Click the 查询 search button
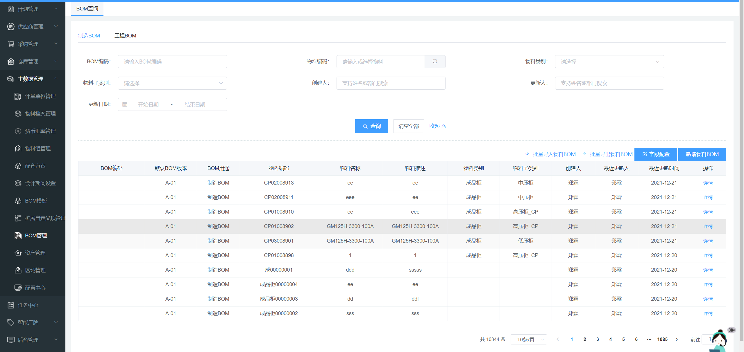The image size is (744, 352). (x=371, y=126)
